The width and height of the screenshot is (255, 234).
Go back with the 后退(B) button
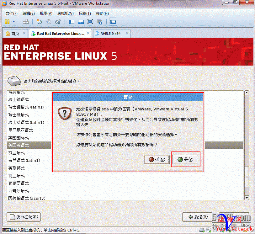tap(197, 217)
